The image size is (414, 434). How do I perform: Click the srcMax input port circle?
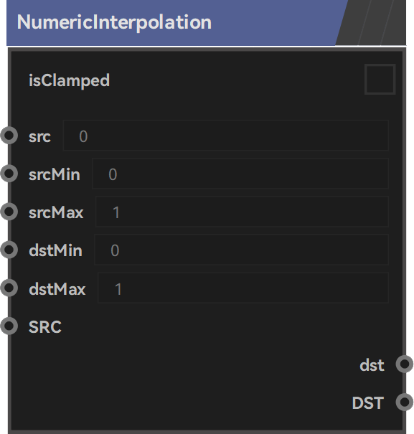pos(9,212)
